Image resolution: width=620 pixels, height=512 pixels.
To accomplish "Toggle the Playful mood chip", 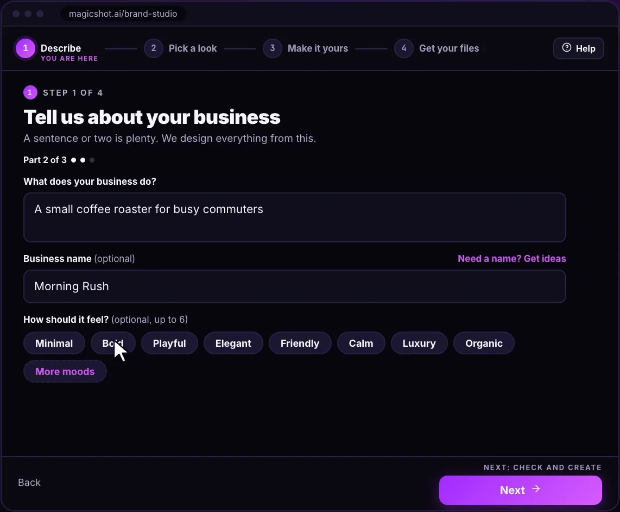I will coord(169,344).
